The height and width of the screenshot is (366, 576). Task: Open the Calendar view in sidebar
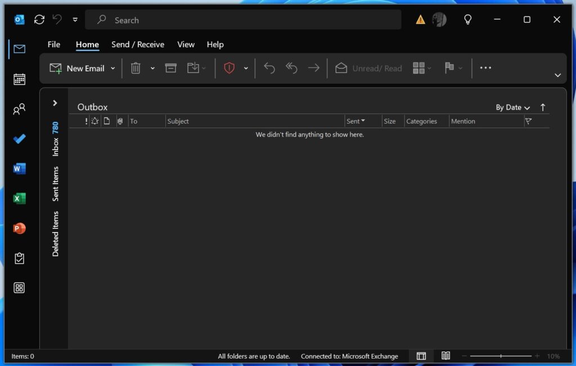[19, 79]
